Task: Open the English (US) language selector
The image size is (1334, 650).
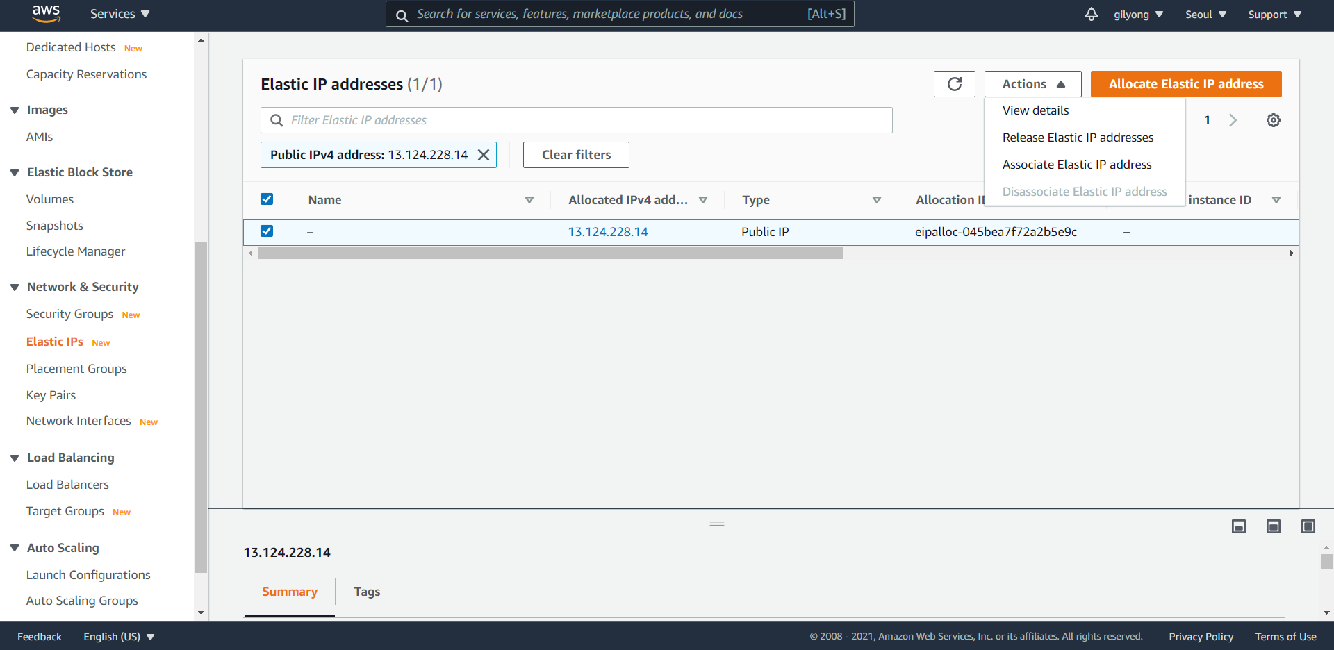Action: coord(119,637)
